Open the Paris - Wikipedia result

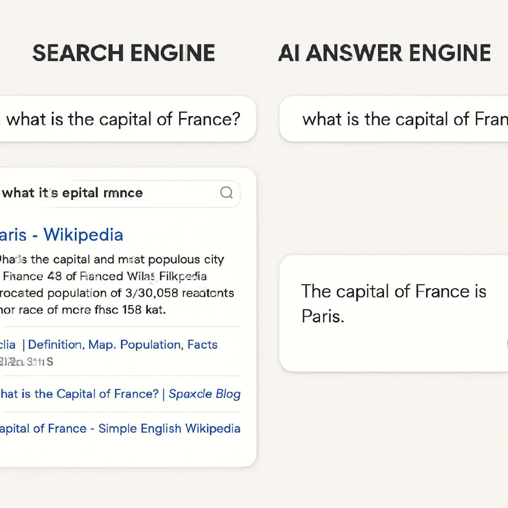(x=61, y=235)
